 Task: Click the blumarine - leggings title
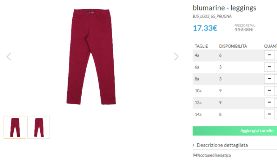click(x=224, y=8)
